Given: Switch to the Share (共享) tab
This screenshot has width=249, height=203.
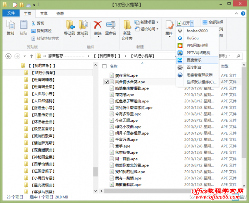Looking at the screenshot, I should pos(44,14).
